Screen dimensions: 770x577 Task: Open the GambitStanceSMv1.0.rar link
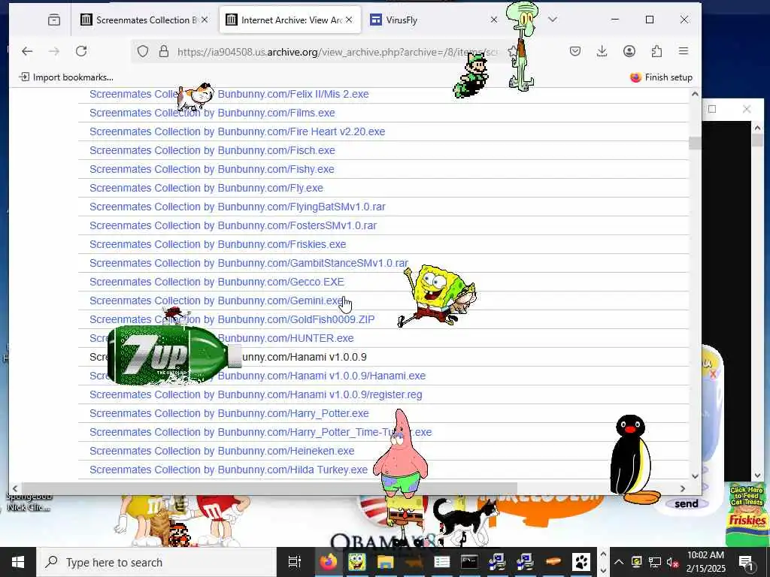[x=249, y=263]
